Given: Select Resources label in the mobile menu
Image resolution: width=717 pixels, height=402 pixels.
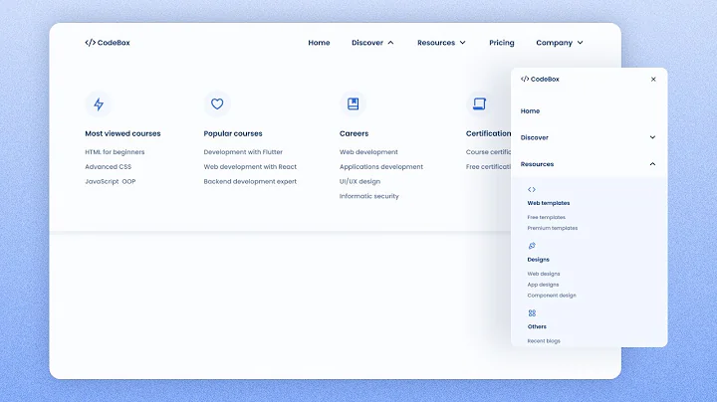Looking at the screenshot, I should [537, 164].
